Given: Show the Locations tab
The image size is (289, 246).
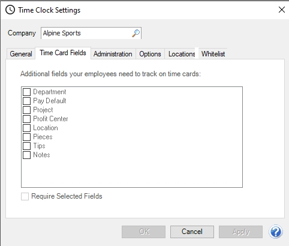Looking at the screenshot, I should 182,54.
